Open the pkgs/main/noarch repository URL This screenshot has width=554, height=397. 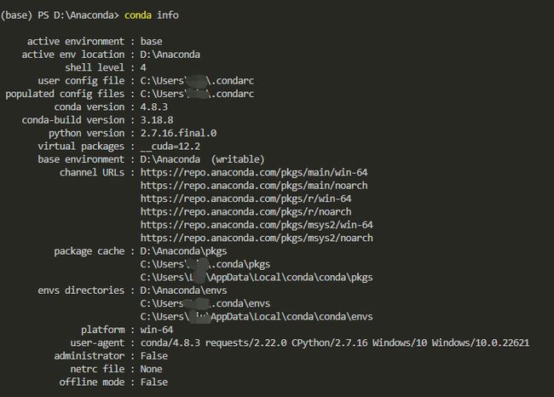(254, 186)
